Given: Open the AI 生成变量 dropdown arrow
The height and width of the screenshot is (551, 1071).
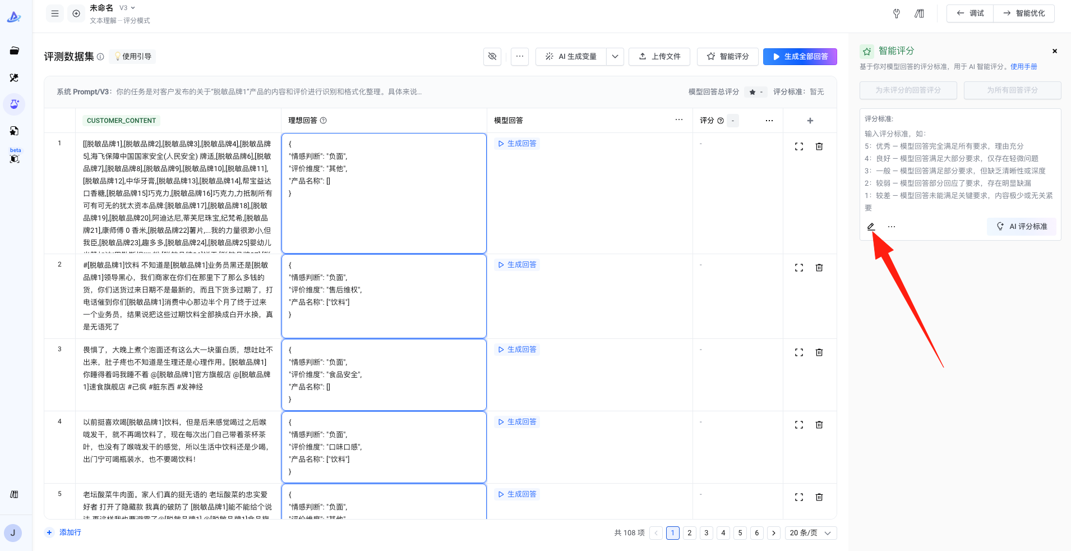Looking at the screenshot, I should [x=615, y=56].
